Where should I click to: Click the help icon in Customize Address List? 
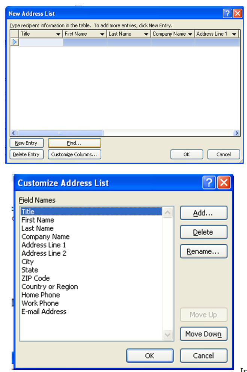click(x=209, y=183)
